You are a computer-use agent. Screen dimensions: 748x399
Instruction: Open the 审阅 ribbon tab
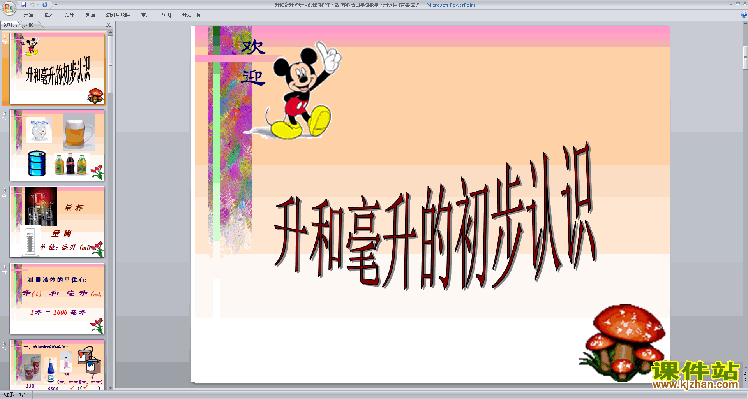[x=146, y=15]
